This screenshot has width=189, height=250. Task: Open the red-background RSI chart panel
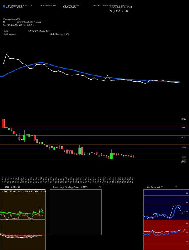pos(166,235)
